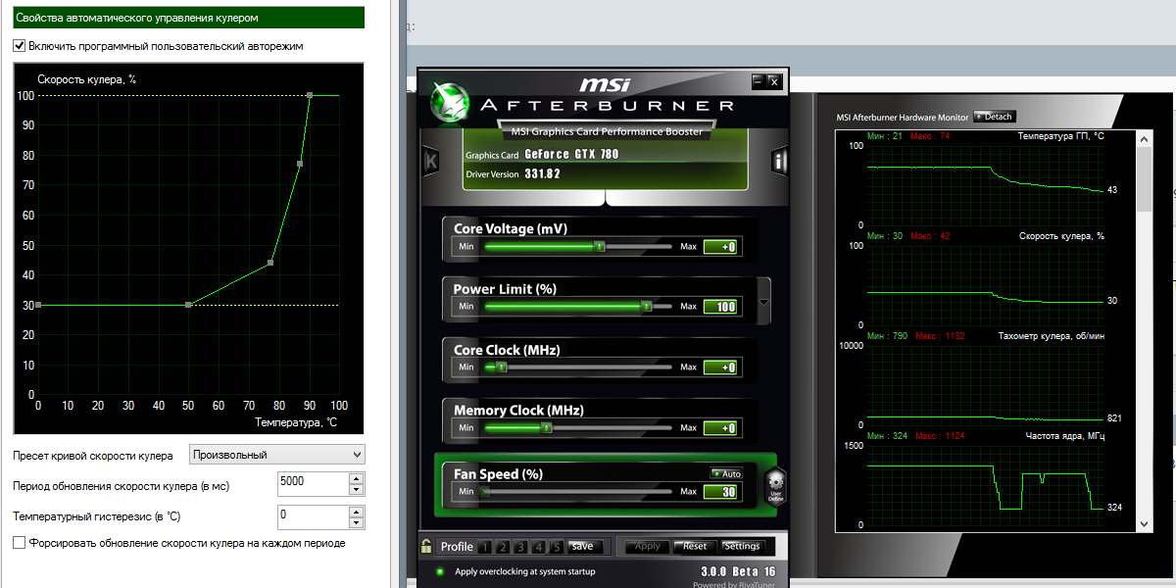Image resolution: width=1176 pixels, height=588 pixels.
Task: Click the profile save button
Action: (583, 547)
